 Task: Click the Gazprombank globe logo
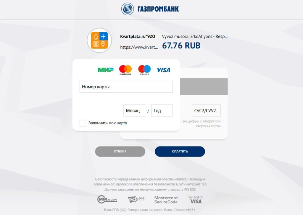pos(127,9)
